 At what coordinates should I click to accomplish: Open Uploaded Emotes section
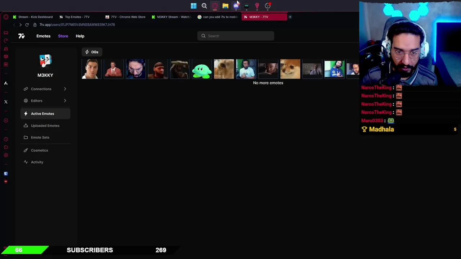click(x=45, y=126)
